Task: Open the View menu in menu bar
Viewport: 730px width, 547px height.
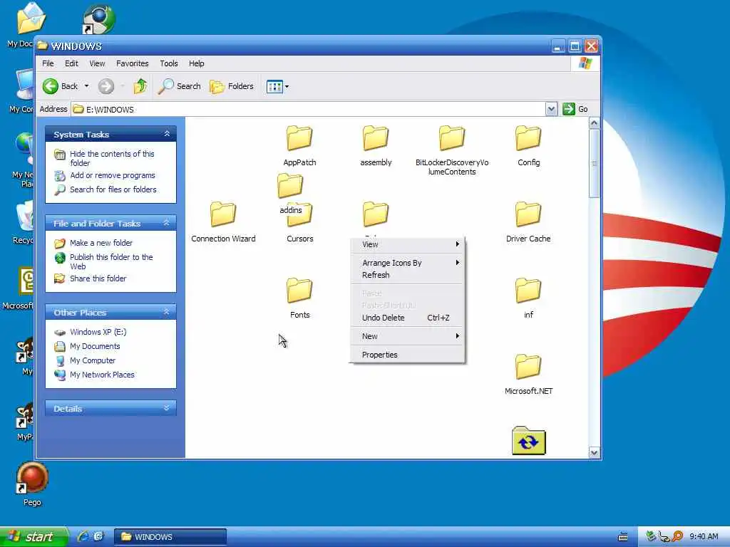Action: point(97,63)
